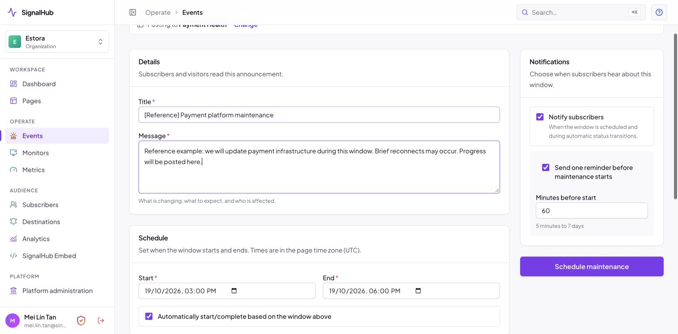The image size is (678, 334).
Task: Click the Events breadcrumb
Action: (192, 13)
